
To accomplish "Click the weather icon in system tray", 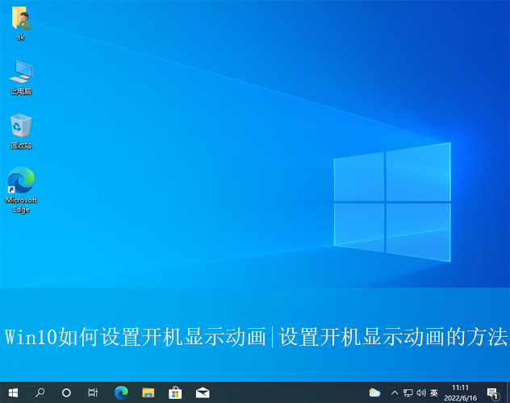I will (374, 393).
